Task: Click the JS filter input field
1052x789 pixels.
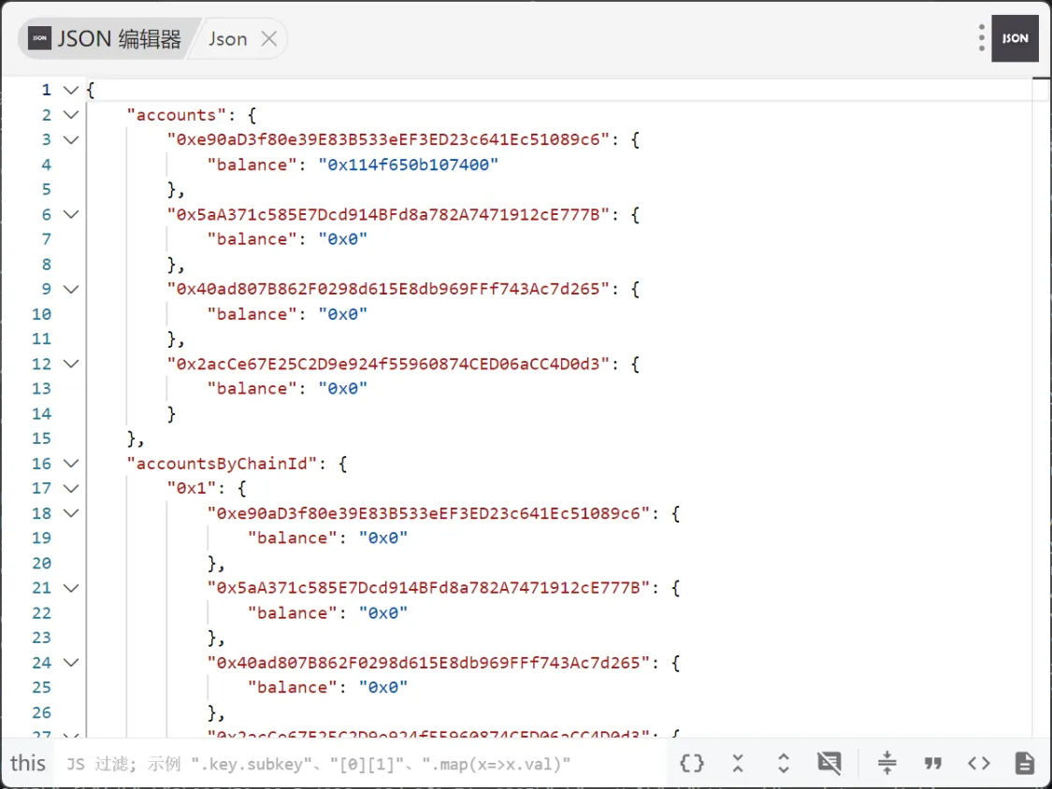Action: [362, 764]
